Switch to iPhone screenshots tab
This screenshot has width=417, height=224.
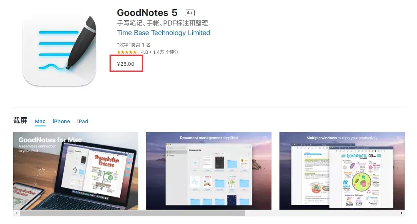point(61,122)
